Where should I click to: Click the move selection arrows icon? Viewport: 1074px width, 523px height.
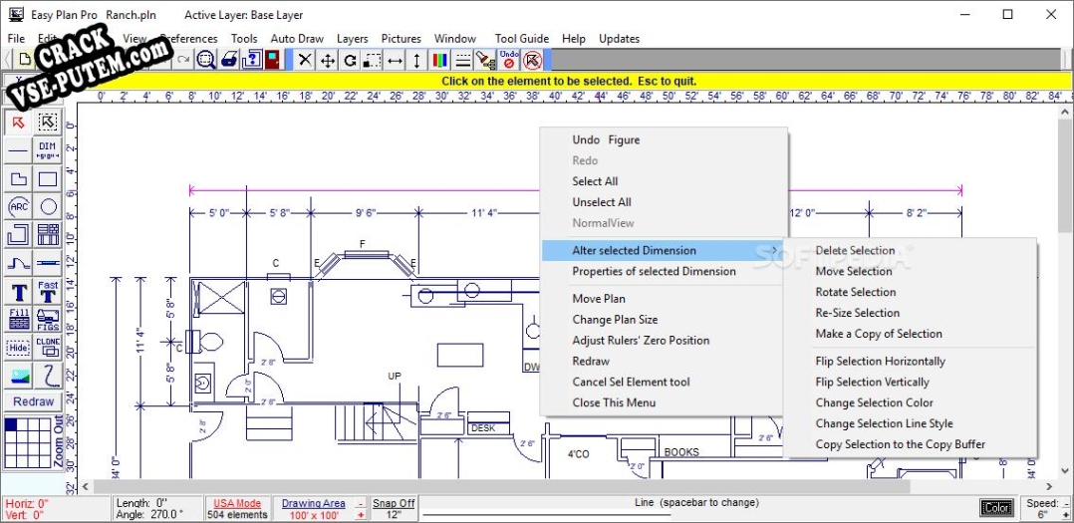click(x=328, y=60)
